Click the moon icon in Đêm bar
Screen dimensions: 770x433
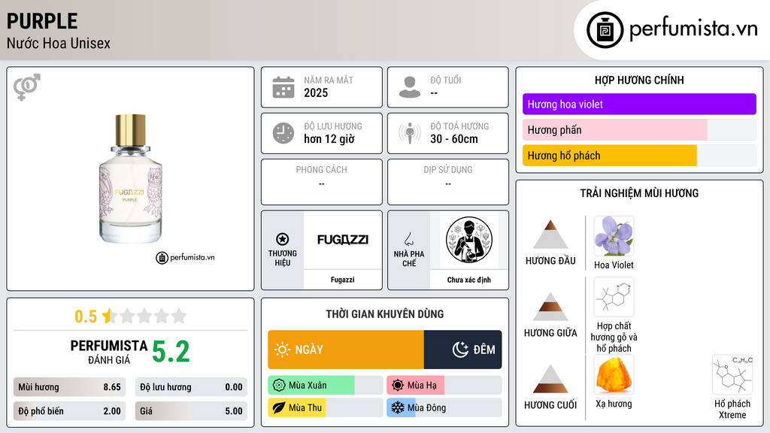[x=460, y=350]
